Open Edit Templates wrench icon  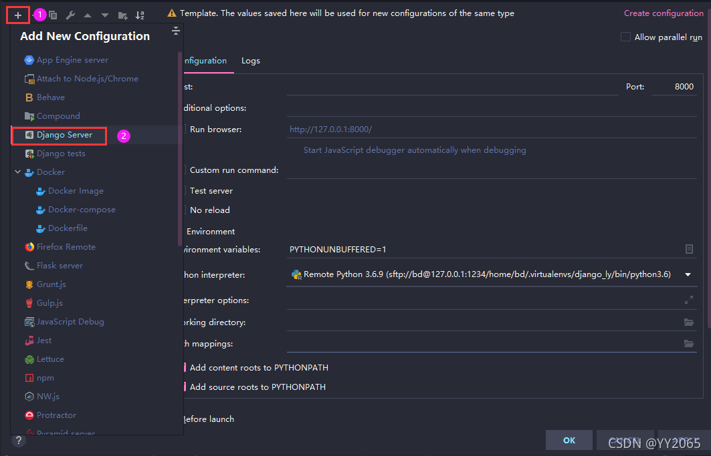click(70, 15)
